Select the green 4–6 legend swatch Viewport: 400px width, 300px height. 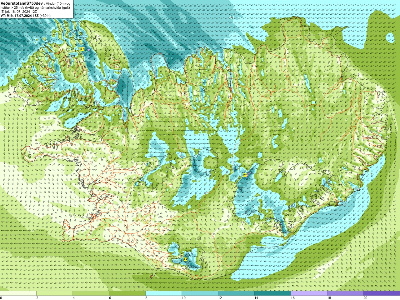point(91,293)
